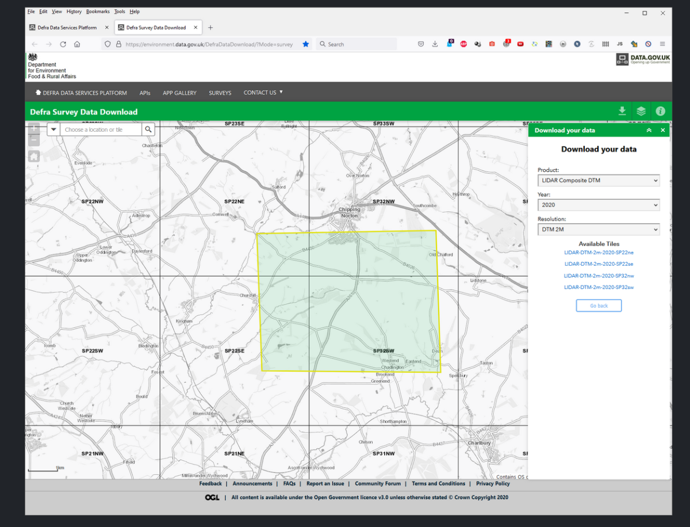Return the map to its home extent
Image resolution: width=690 pixels, height=527 pixels.
[x=34, y=156]
